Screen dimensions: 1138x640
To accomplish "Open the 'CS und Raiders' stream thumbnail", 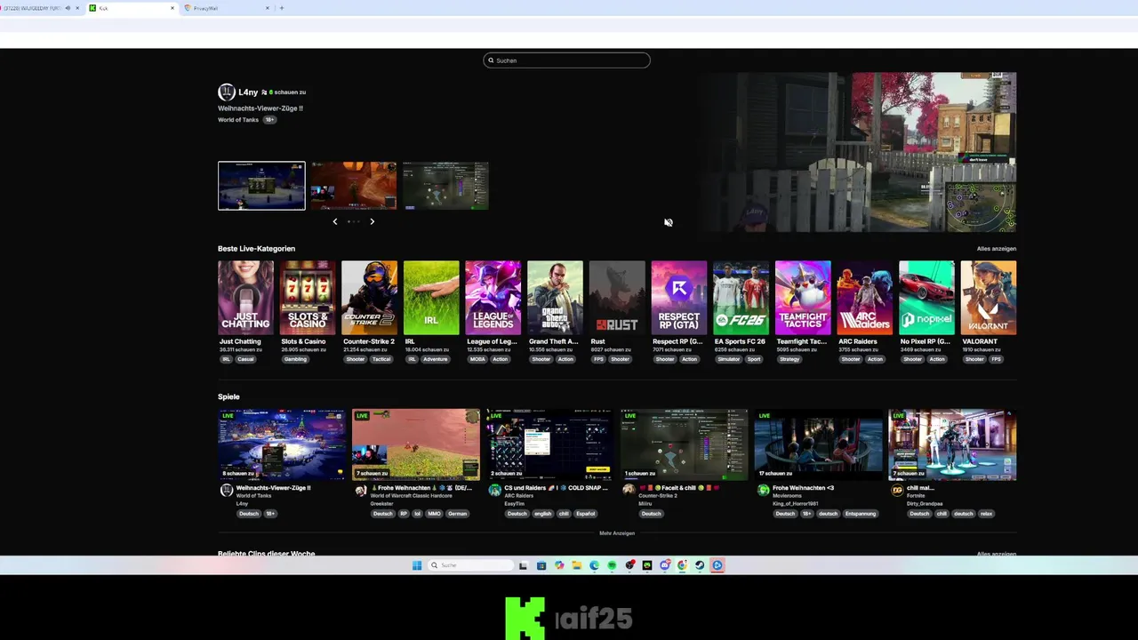I will (549, 444).
